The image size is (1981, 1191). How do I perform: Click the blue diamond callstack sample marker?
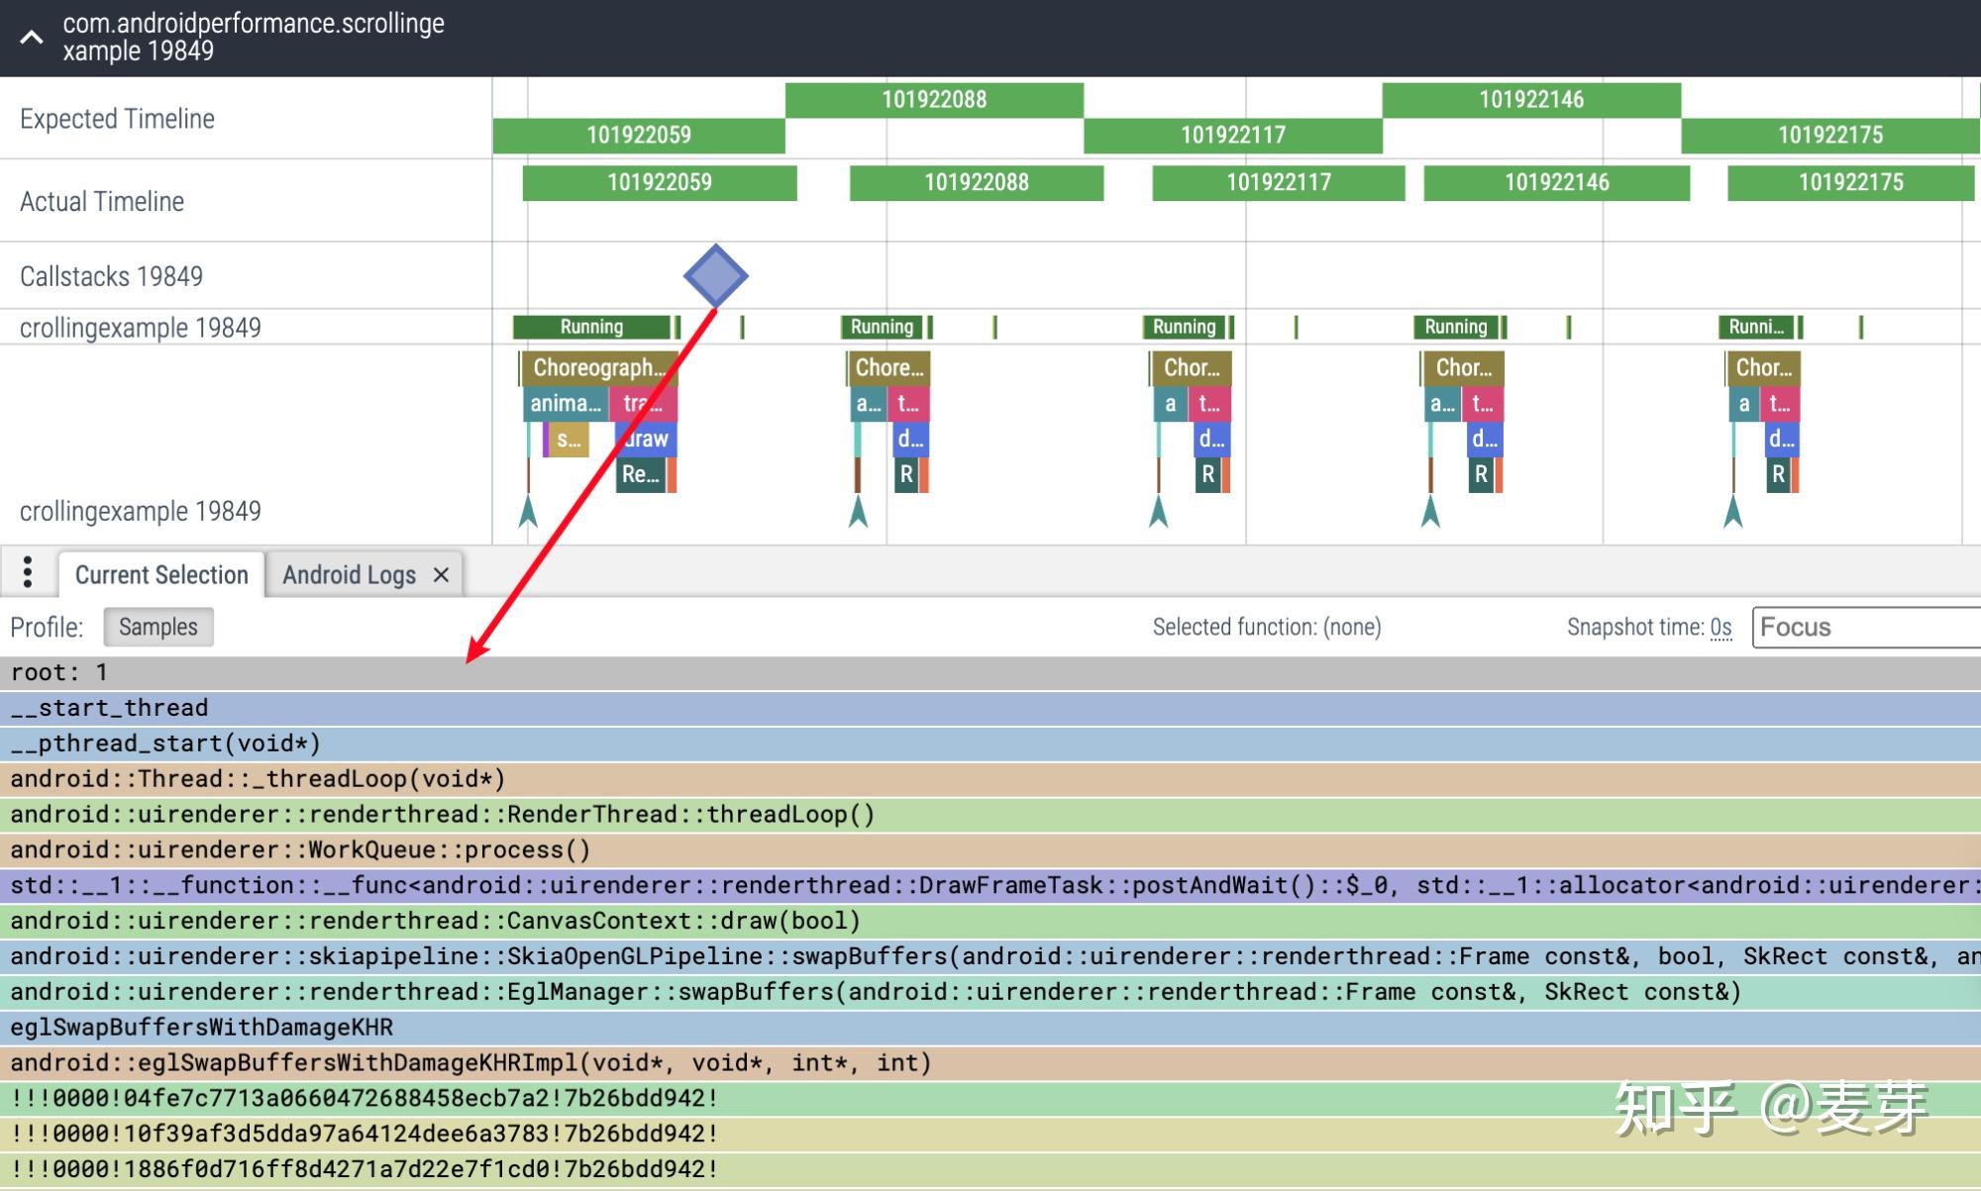[x=715, y=276]
